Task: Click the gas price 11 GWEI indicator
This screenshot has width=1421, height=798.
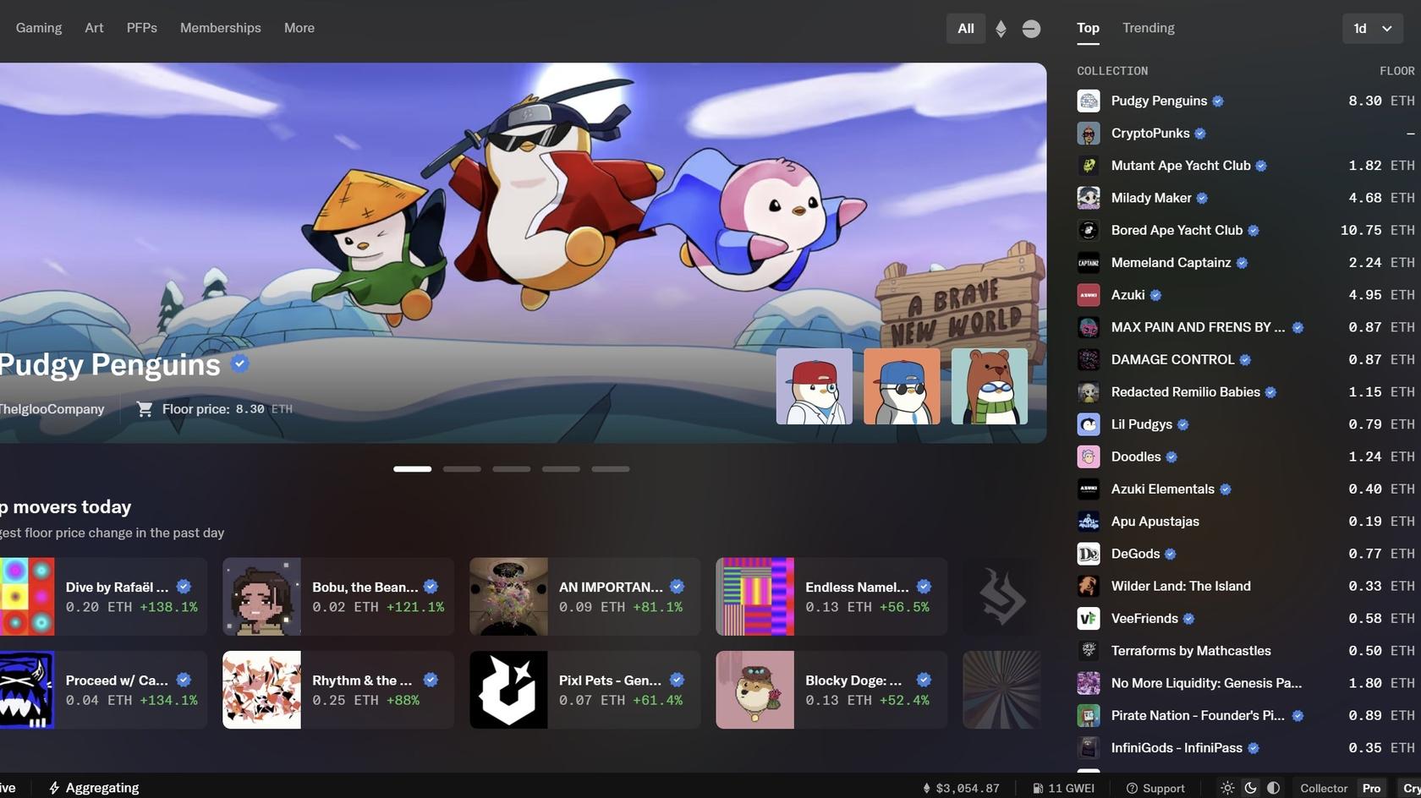Action: (x=1063, y=788)
